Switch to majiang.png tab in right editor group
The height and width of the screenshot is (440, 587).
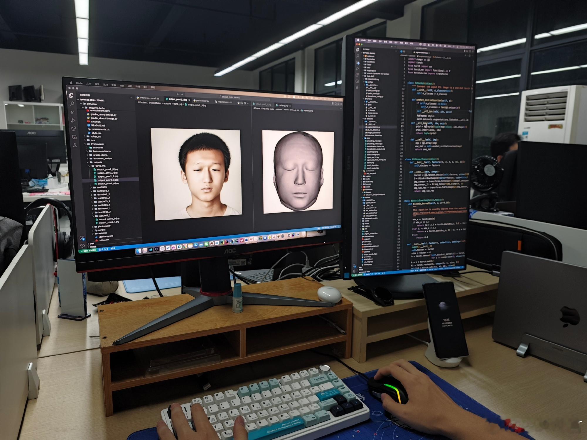click(x=283, y=105)
